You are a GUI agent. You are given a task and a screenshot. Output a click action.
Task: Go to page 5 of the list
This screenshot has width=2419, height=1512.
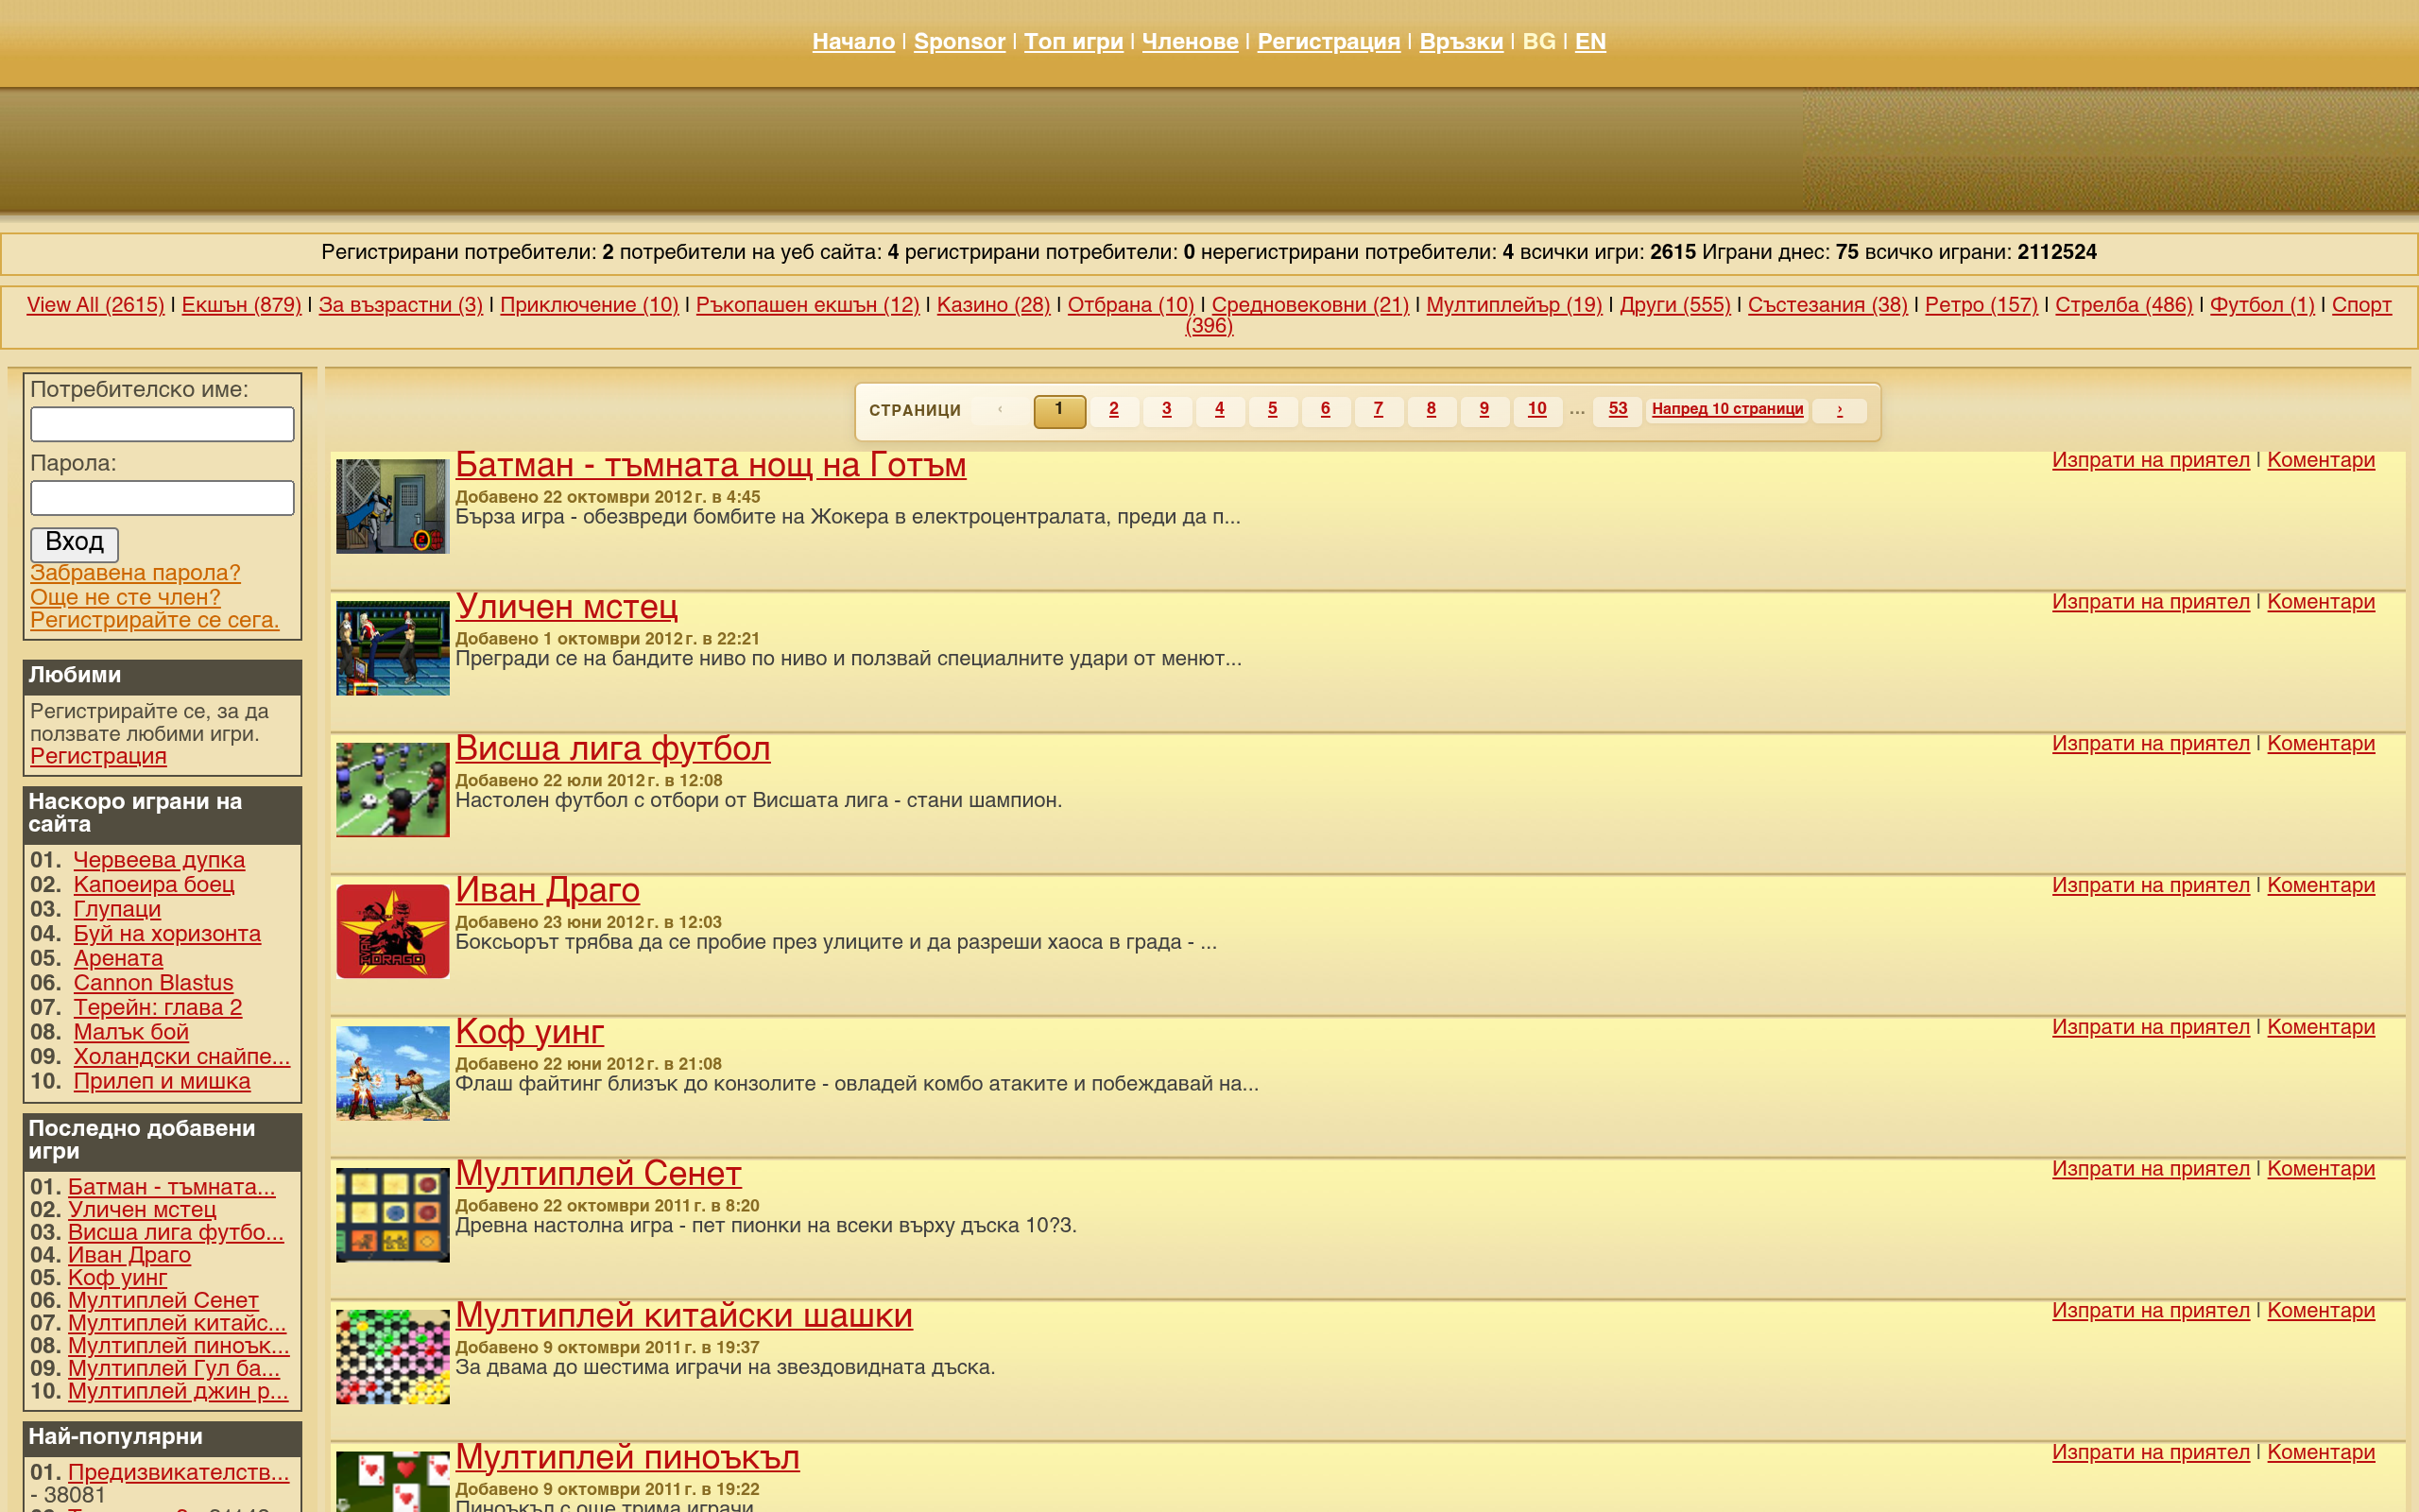tap(1273, 410)
